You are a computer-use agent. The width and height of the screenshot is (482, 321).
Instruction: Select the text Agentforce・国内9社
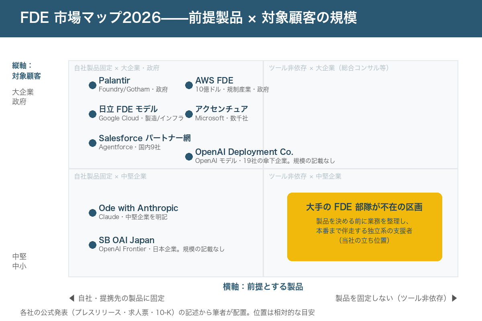pos(130,147)
